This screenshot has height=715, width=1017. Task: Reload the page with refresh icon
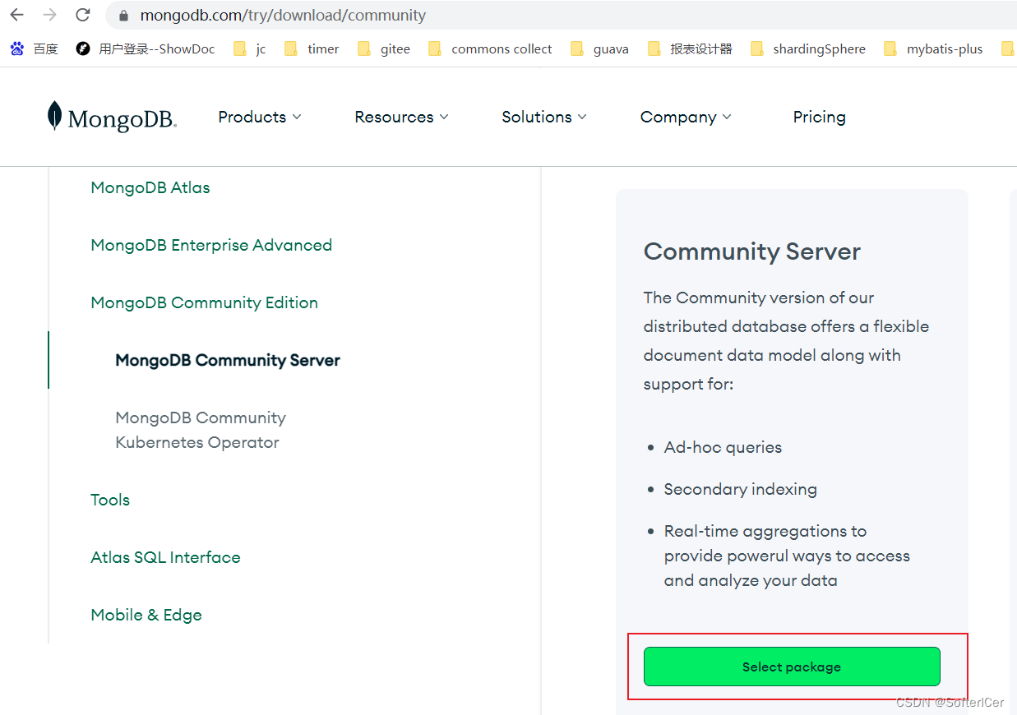click(x=82, y=15)
